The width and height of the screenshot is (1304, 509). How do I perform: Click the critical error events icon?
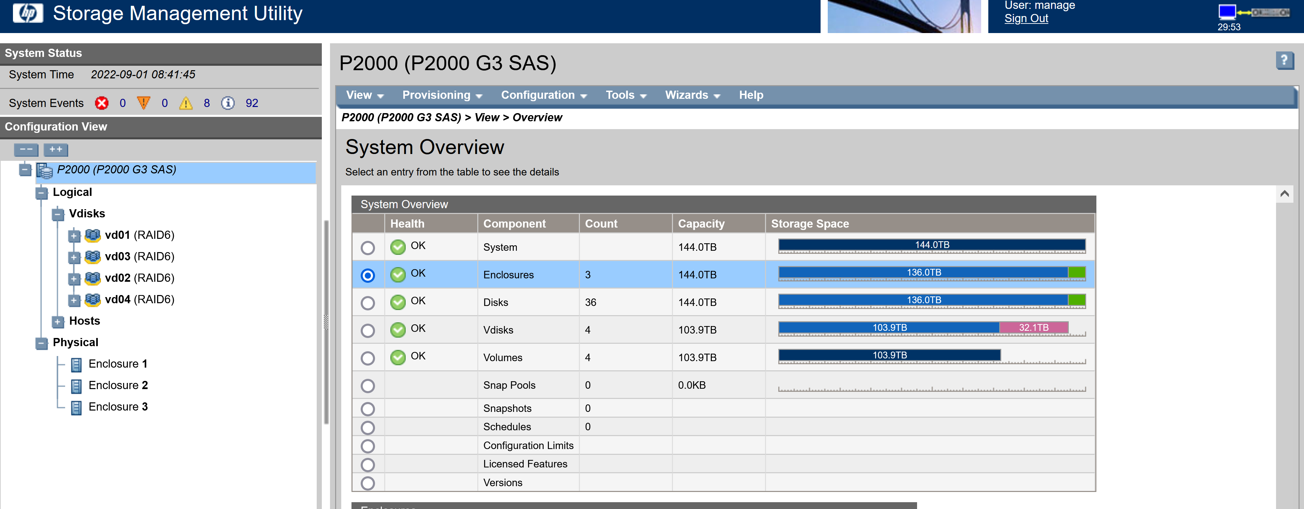[102, 103]
